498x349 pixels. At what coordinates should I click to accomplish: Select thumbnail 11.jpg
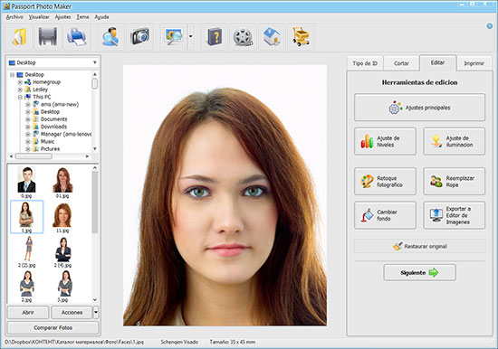click(62, 218)
